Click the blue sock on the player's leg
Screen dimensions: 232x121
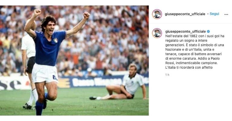(39, 108)
